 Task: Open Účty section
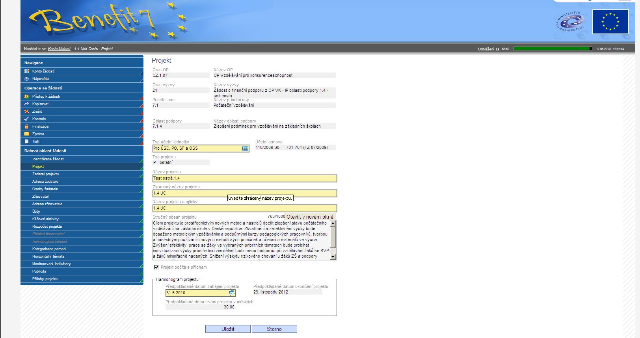[82, 212]
